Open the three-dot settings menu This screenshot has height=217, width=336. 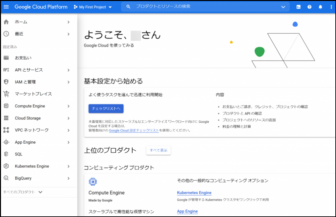331,7
